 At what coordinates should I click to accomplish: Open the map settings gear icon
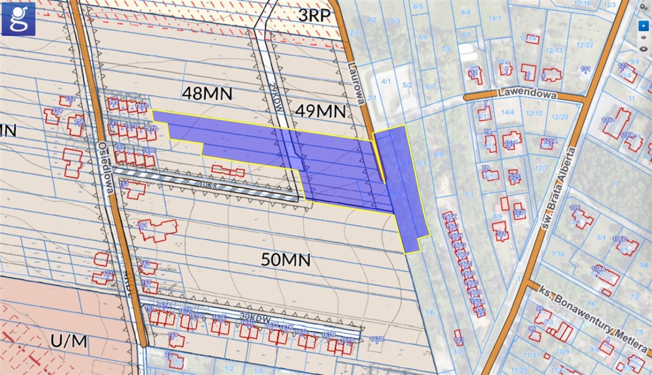644,7
